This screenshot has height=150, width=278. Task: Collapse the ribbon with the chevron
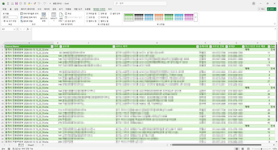pyautogui.click(x=275, y=24)
